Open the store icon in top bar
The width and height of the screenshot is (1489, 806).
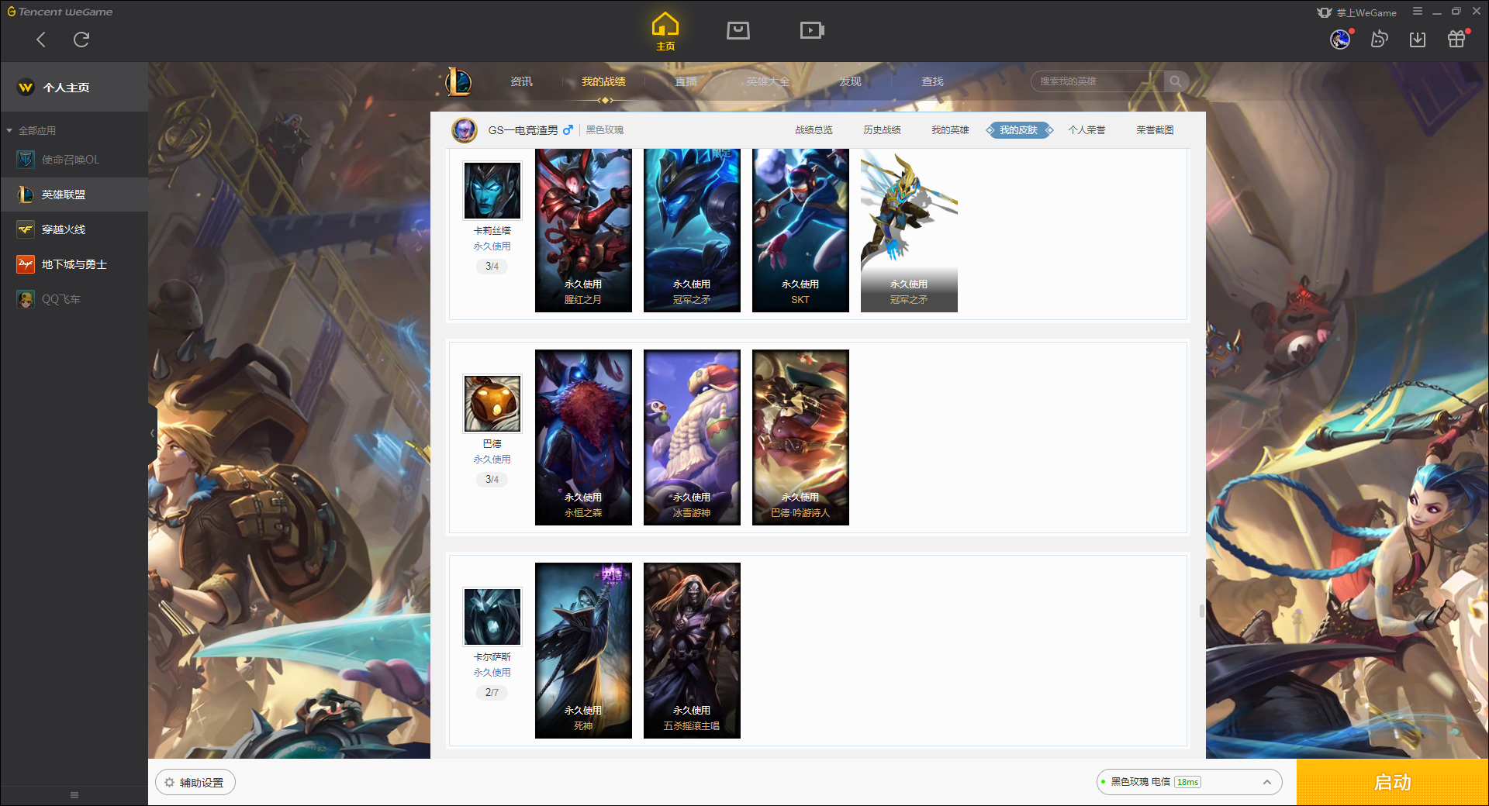click(738, 30)
